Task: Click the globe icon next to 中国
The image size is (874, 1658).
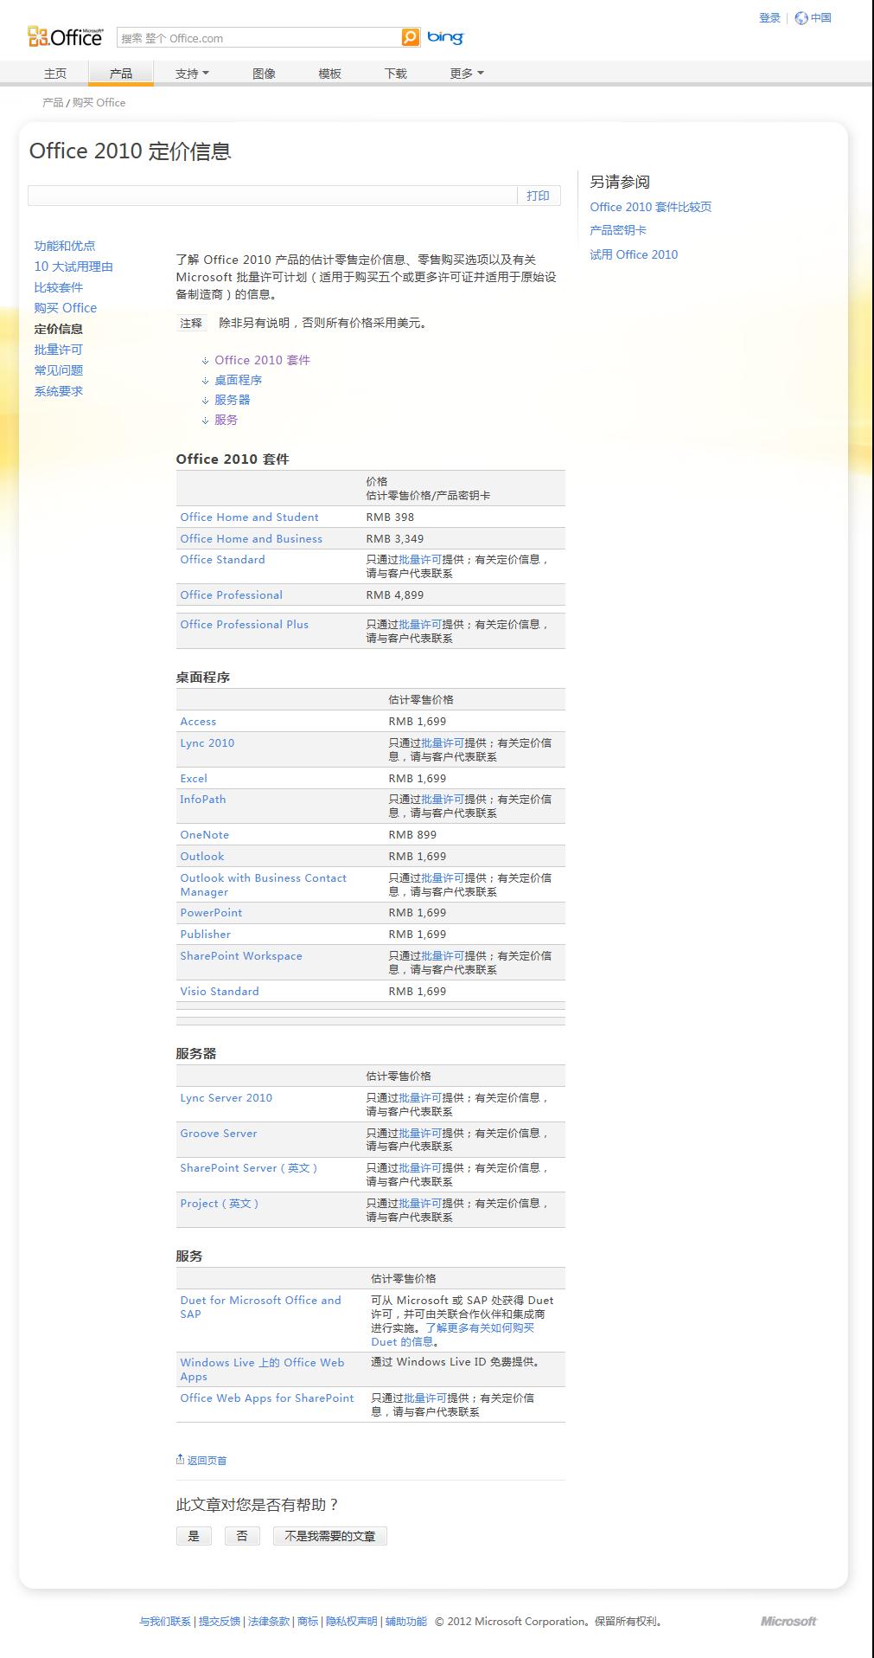Action: tap(801, 18)
